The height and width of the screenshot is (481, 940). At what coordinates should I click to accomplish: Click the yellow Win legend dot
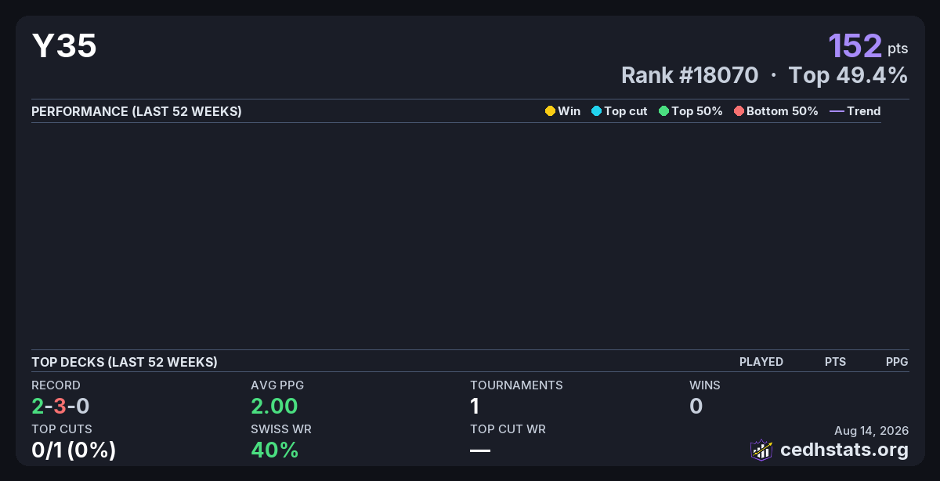[x=550, y=111]
